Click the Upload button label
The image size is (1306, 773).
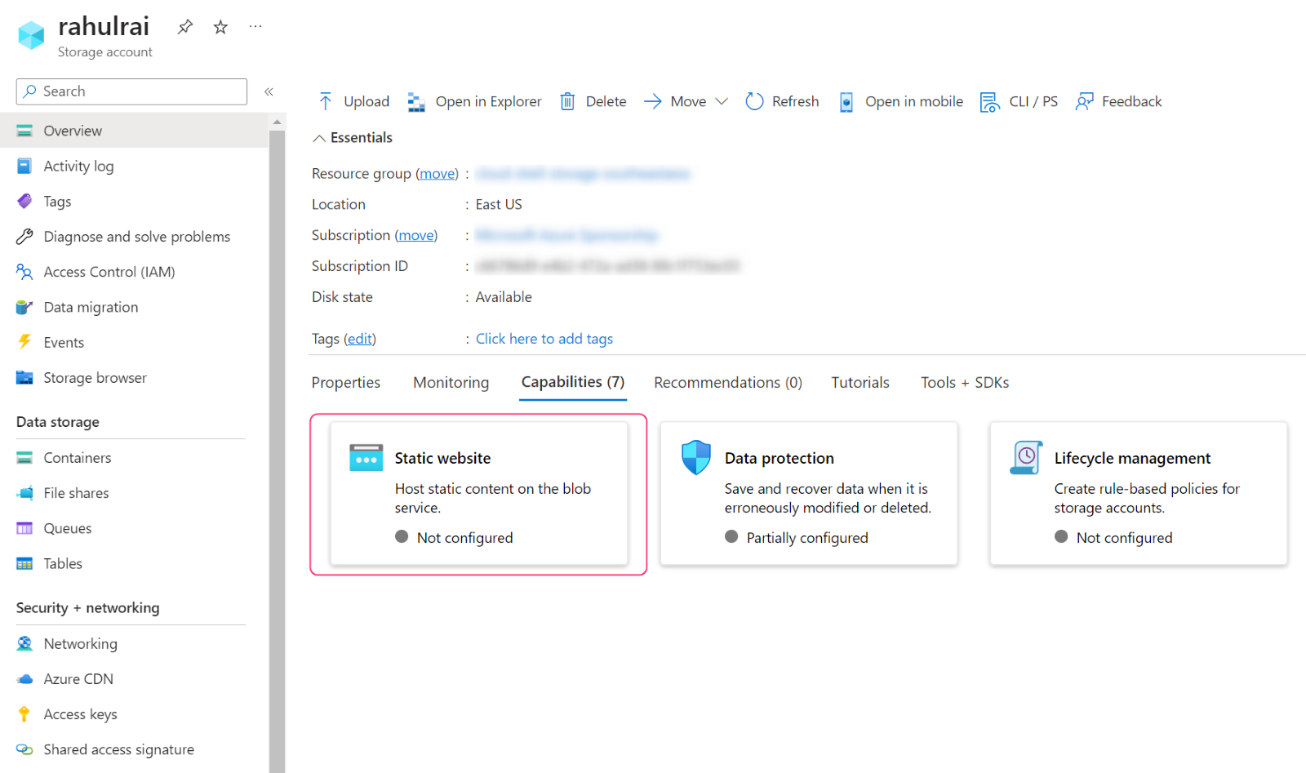tap(366, 101)
